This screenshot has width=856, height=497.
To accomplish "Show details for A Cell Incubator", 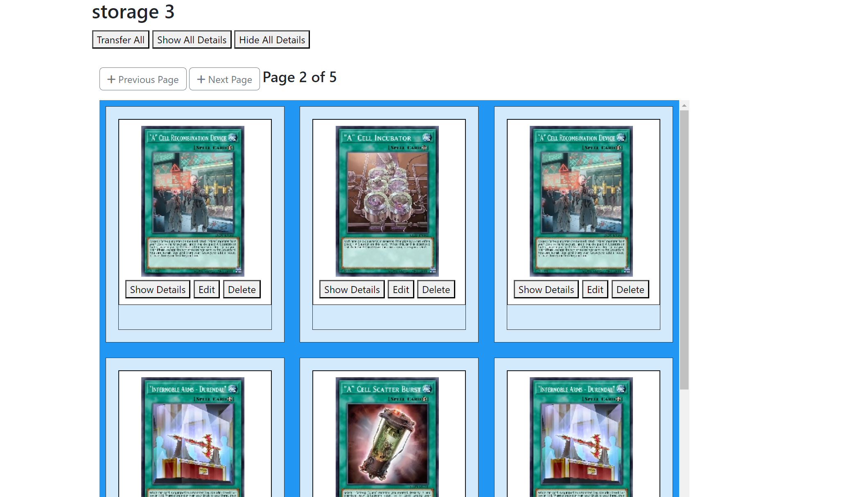I will point(352,289).
